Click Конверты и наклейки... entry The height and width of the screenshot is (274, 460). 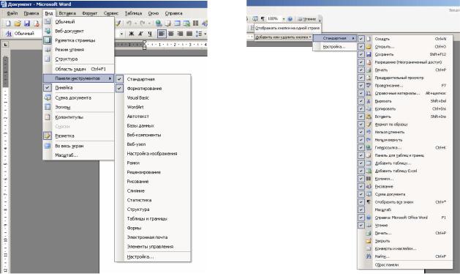[x=405, y=248]
